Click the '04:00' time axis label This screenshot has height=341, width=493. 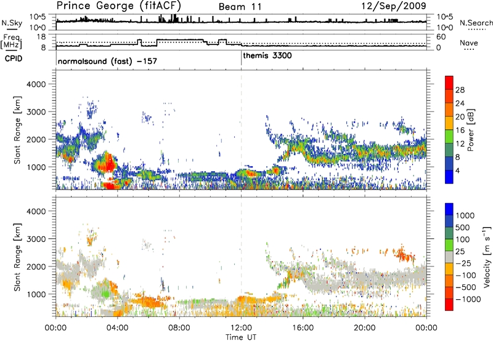click(x=118, y=328)
